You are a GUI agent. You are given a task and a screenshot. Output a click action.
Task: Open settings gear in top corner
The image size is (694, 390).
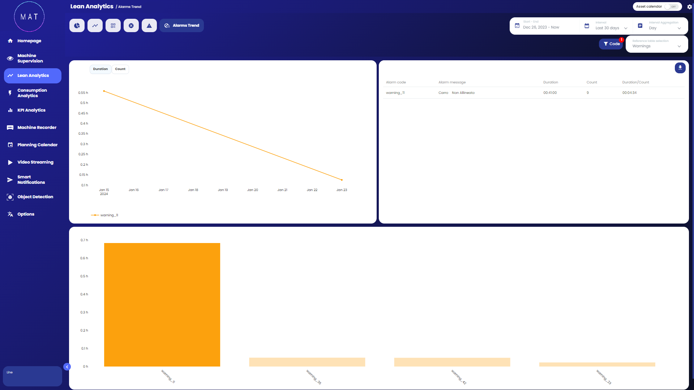click(689, 7)
